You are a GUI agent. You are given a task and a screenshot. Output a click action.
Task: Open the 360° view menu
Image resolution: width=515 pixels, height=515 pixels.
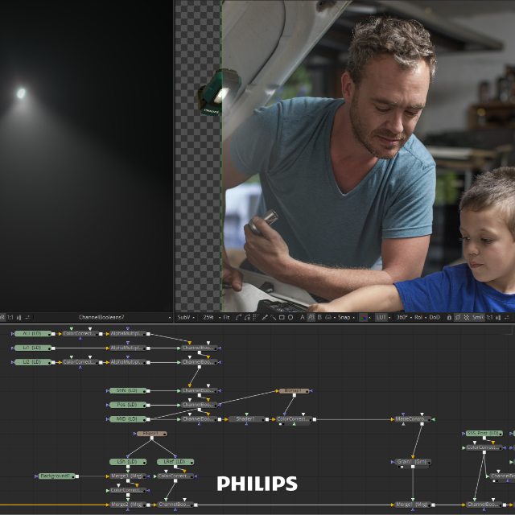pyautogui.click(x=401, y=317)
